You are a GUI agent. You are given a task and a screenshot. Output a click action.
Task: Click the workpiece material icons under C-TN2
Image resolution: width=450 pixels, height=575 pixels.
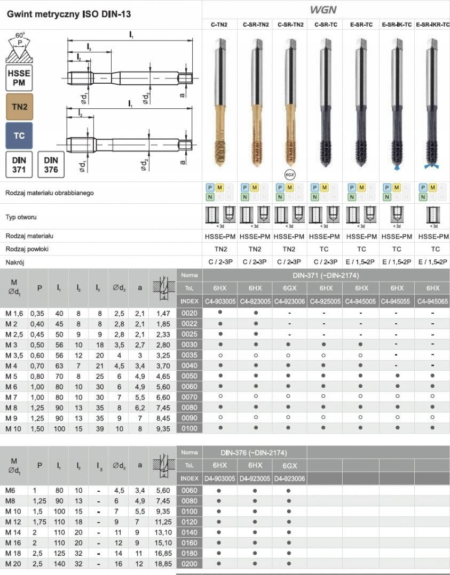click(x=219, y=192)
